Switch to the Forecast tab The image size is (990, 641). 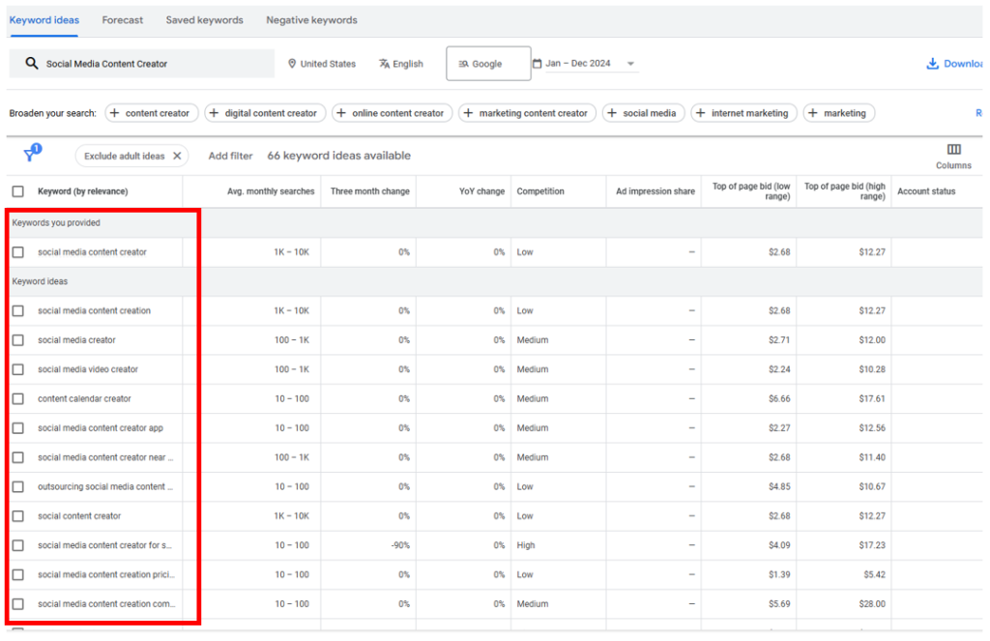tap(123, 19)
